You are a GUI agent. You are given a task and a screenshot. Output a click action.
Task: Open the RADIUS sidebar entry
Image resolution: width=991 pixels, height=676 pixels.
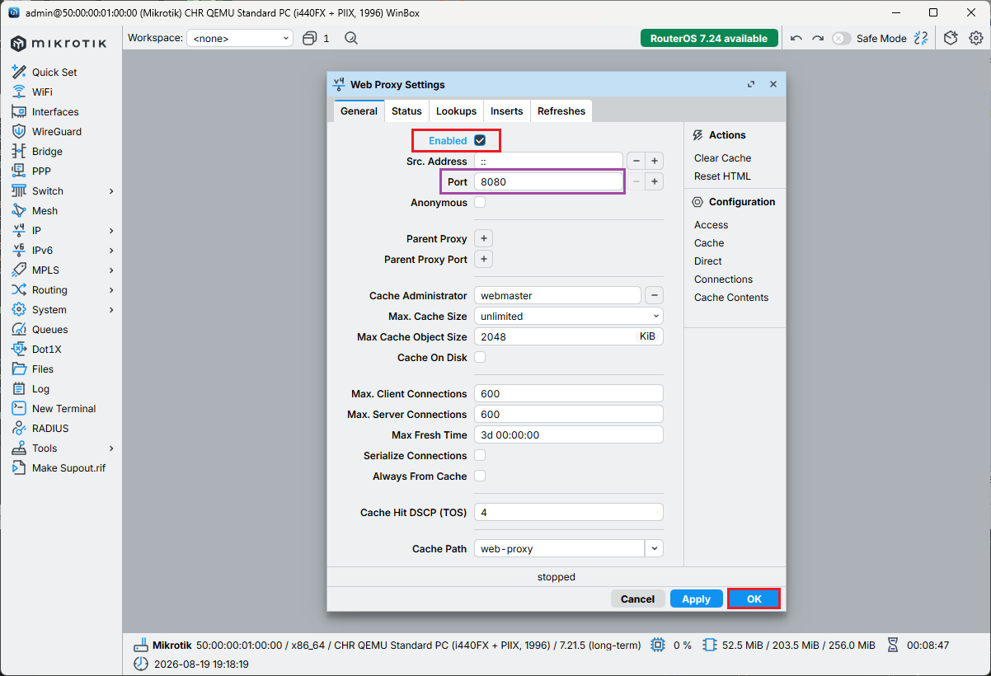point(50,428)
